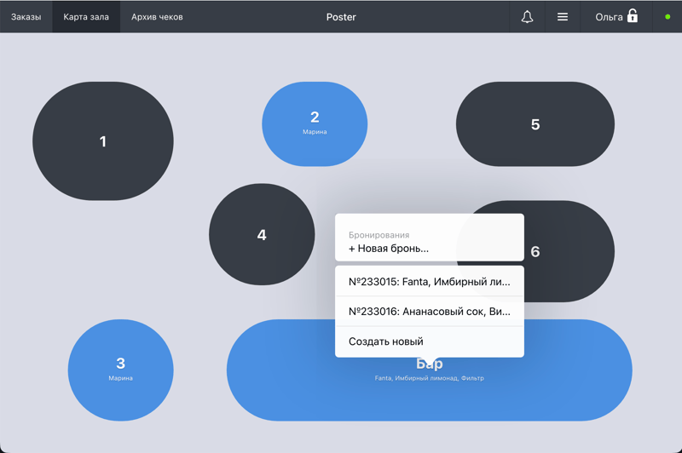Open the hamburger menu icon
682x453 pixels.
[563, 17]
